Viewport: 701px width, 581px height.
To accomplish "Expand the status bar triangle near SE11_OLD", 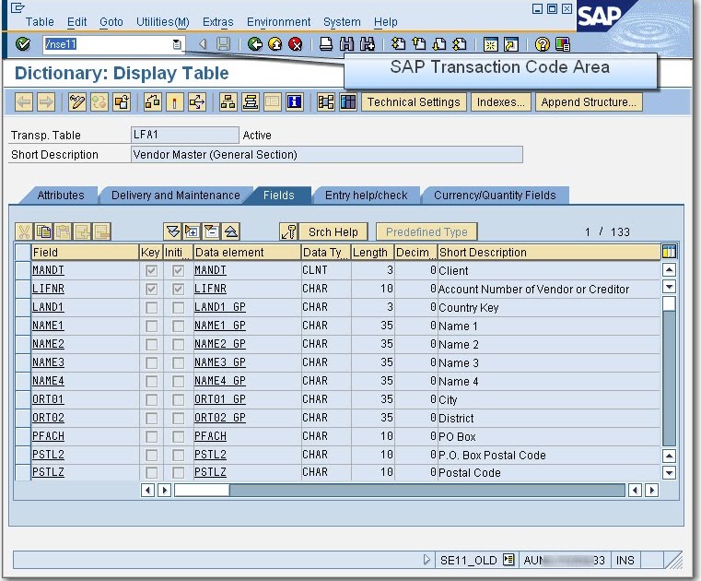I will click(x=426, y=560).
